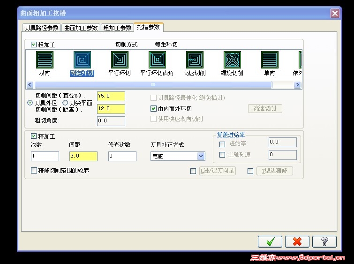This screenshot has height=264, width=354.
Task: Click the 修光次数 spring passes field
Action: point(122,156)
